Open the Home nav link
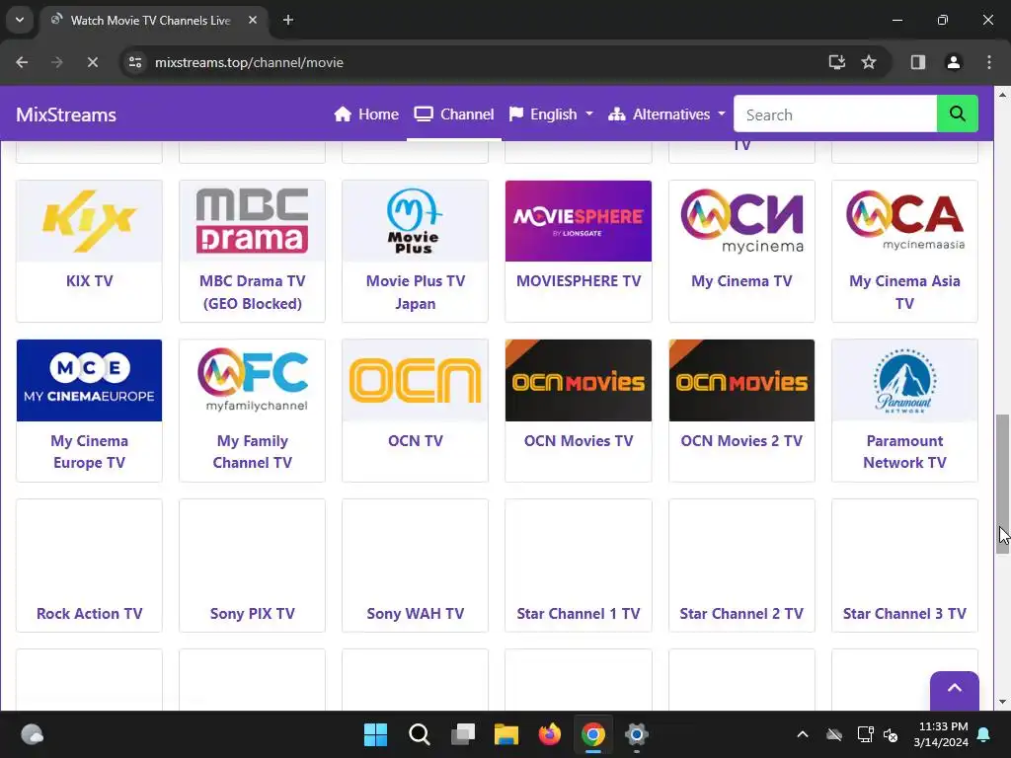 (366, 114)
